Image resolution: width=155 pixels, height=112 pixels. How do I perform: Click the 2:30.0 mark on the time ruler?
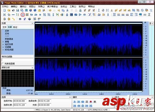coord(135,94)
